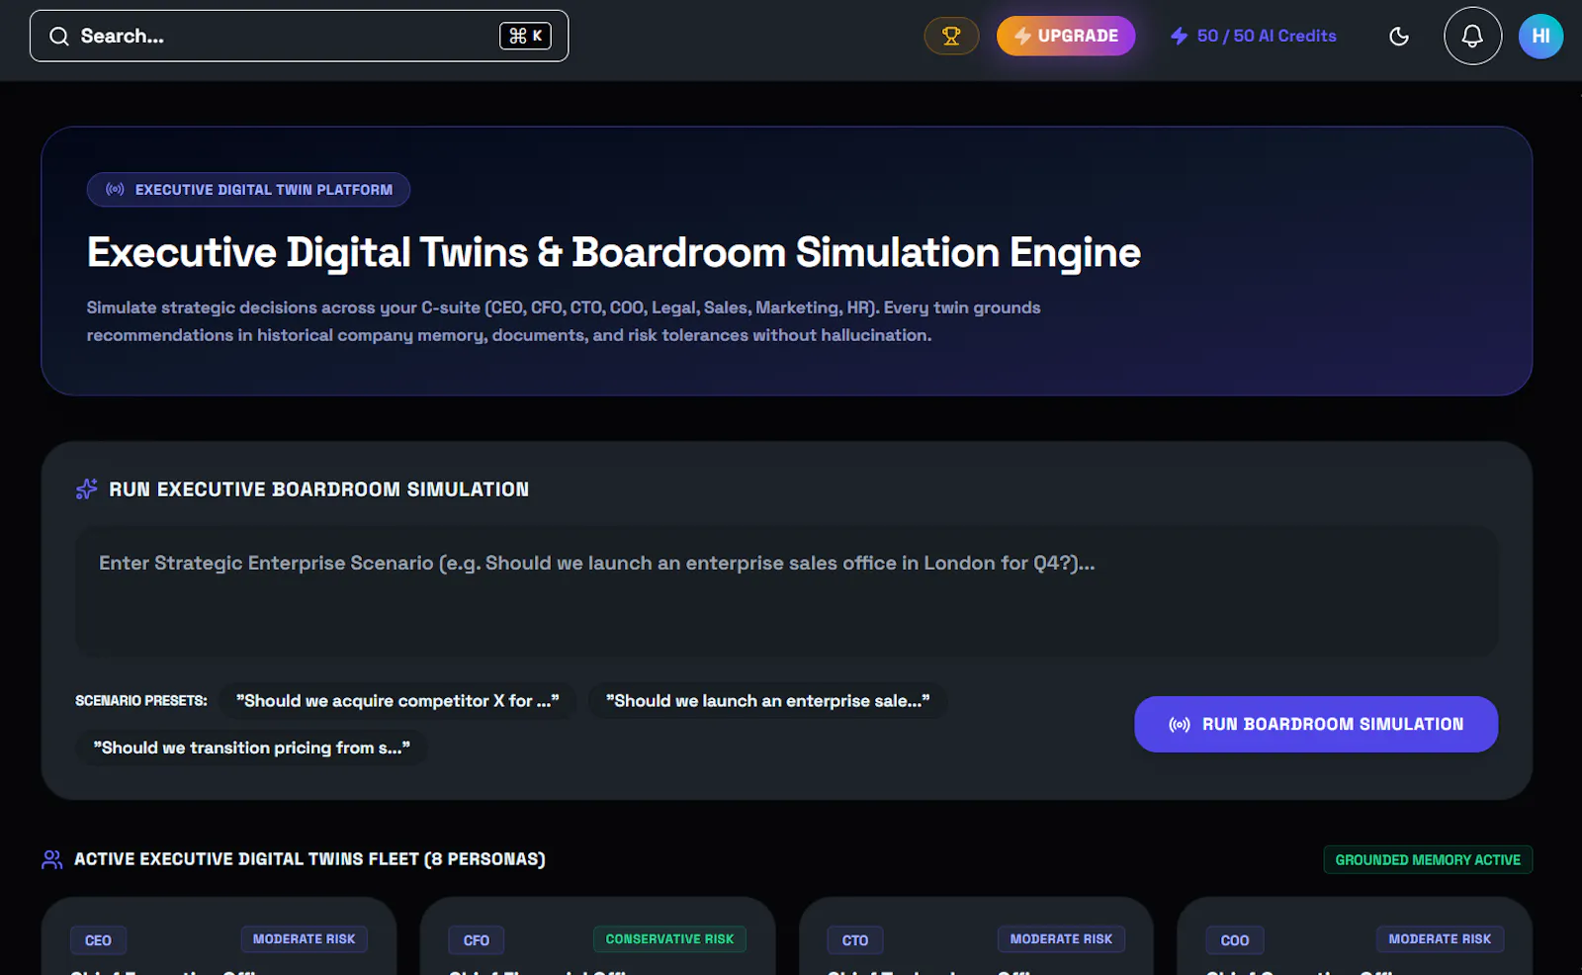Click the ⌘K shortcut badge

point(525,36)
